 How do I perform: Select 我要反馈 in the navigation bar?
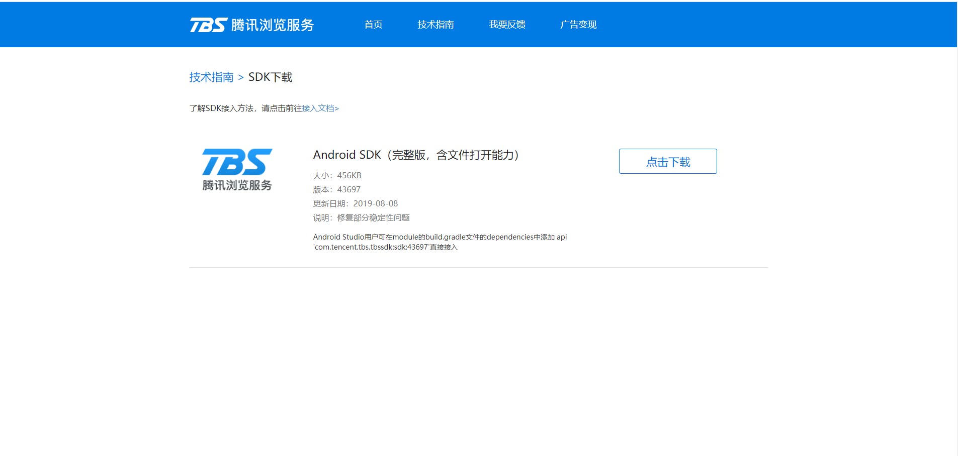[507, 25]
